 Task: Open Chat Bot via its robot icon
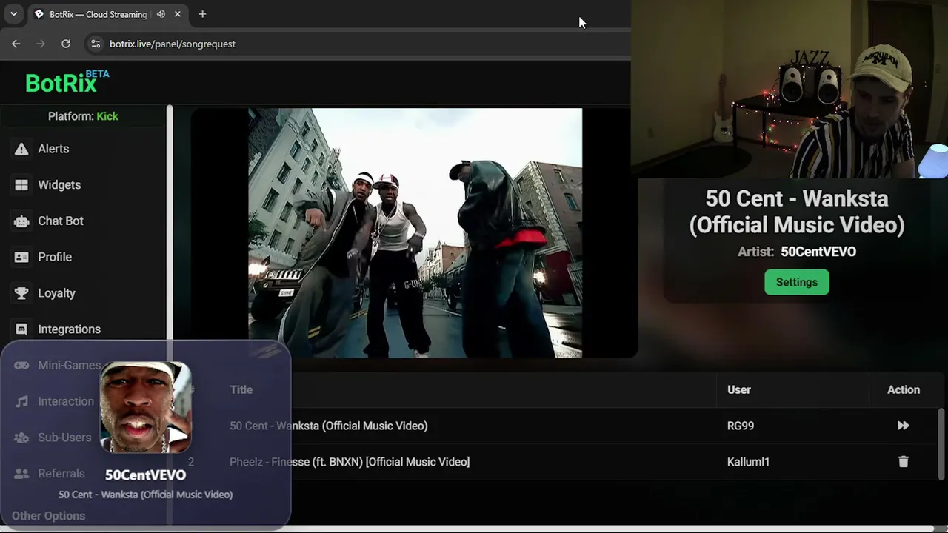(21, 221)
